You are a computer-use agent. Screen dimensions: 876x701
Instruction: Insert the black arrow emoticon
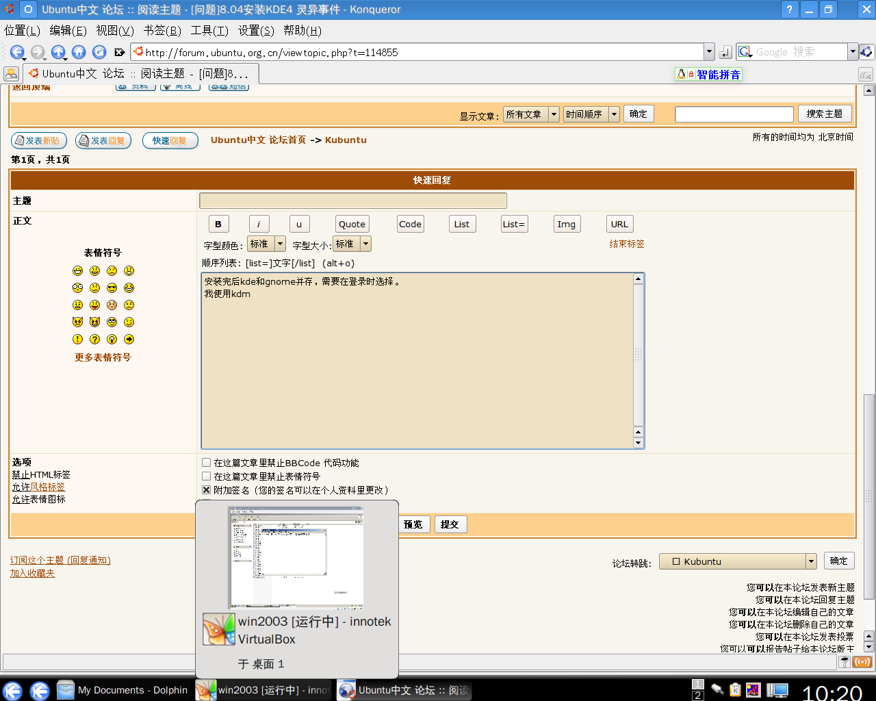(129, 340)
